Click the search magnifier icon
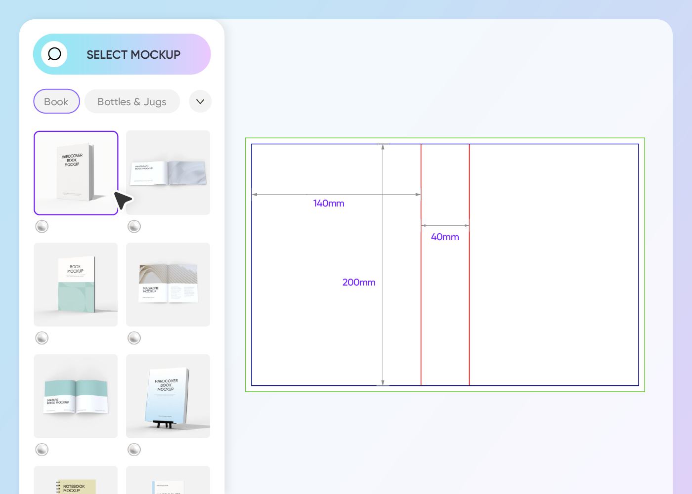Image resolution: width=692 pixels, height=494 pixels. coord(54,54)
